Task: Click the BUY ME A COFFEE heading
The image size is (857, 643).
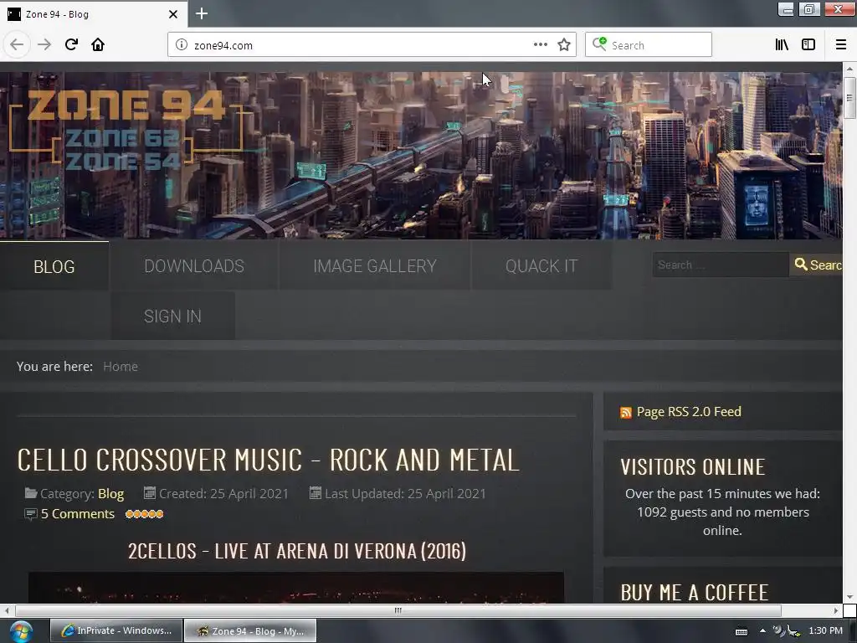Action: pyautogui.click(x=694, y=592)
